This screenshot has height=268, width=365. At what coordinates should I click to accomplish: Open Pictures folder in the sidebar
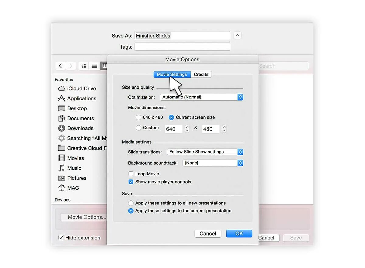point(72,178)
